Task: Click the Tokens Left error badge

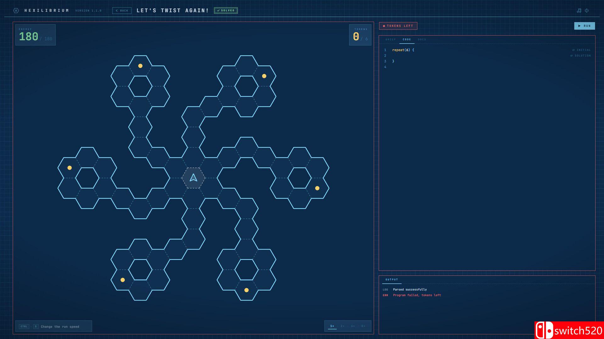Action: (x=398, y=26)
